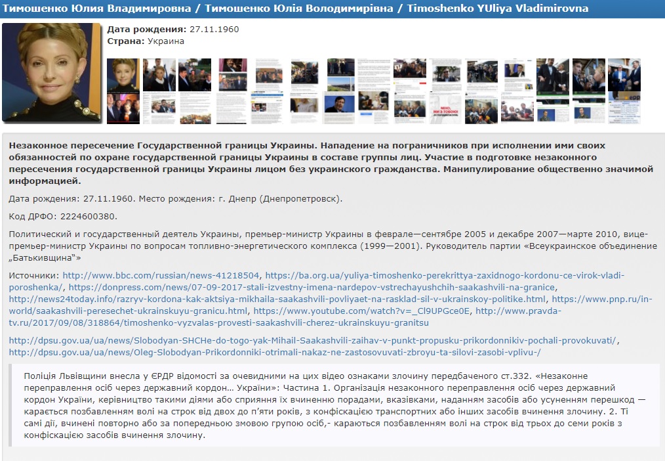Open the last thumbnail in the gallery strip
This screenshot has width=665, height=461.
point(624,91)
